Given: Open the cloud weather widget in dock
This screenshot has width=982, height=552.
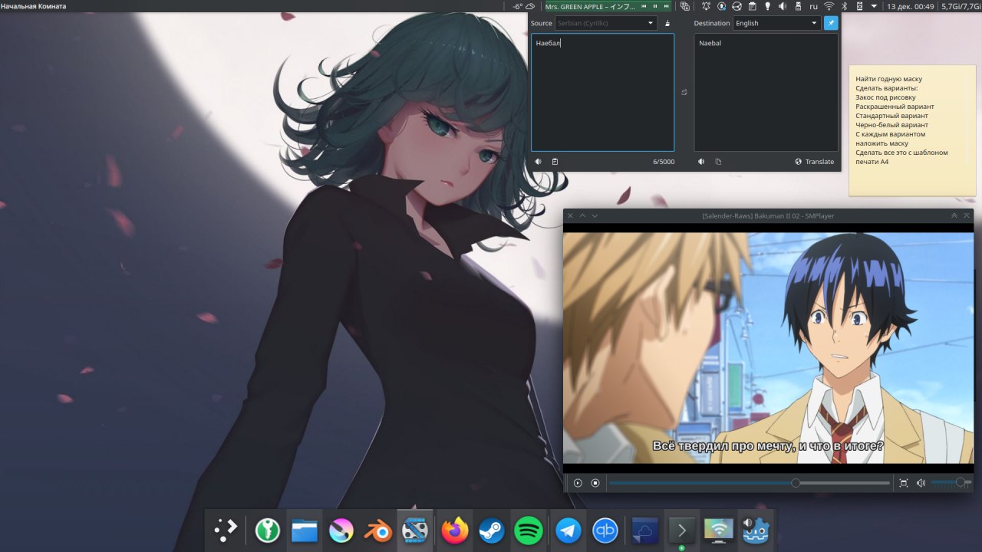Looking at the screenshot, I should click(x=645, y=530).
